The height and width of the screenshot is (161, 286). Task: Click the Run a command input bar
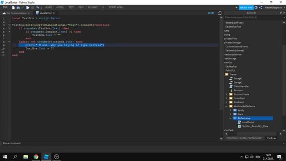click(142, 143)
